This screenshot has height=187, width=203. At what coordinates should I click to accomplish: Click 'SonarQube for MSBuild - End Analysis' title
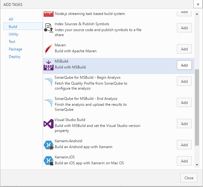(x=86, y=99)
